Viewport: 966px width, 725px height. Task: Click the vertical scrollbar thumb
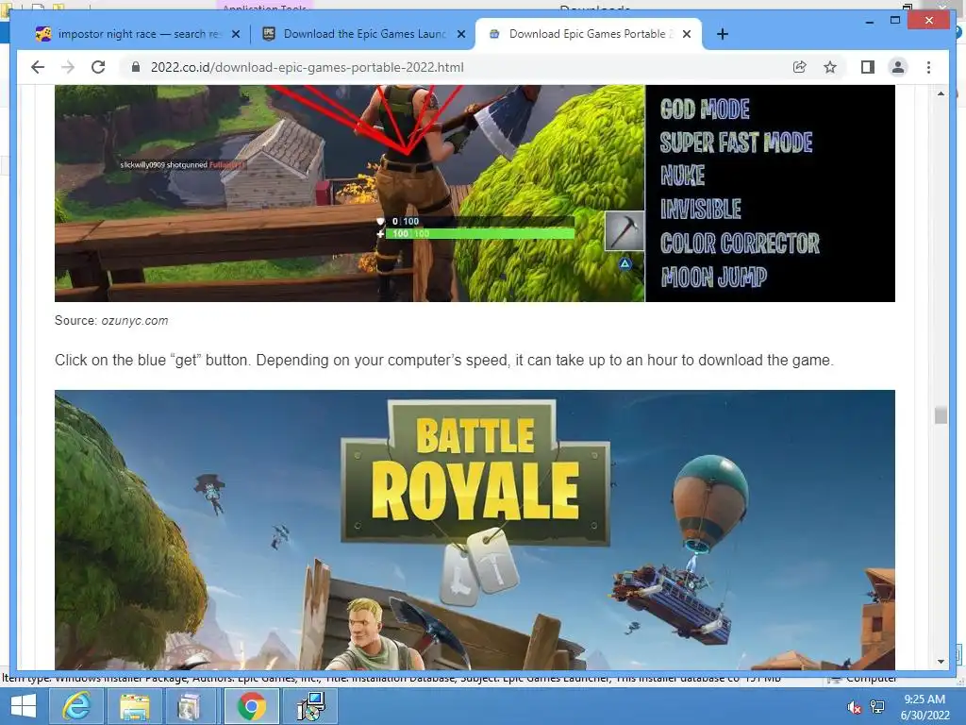941,415
